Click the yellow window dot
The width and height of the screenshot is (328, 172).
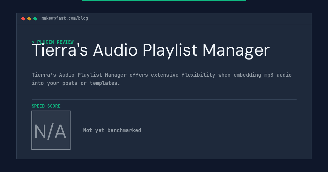click(x=29, y=19)
